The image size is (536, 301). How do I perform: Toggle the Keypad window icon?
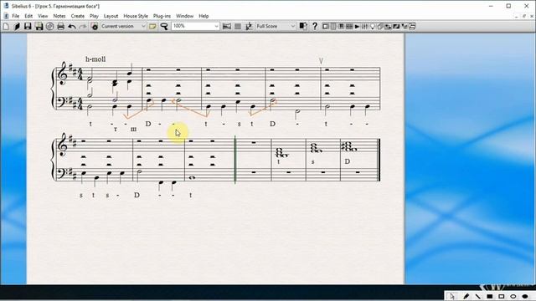(333, 26)
